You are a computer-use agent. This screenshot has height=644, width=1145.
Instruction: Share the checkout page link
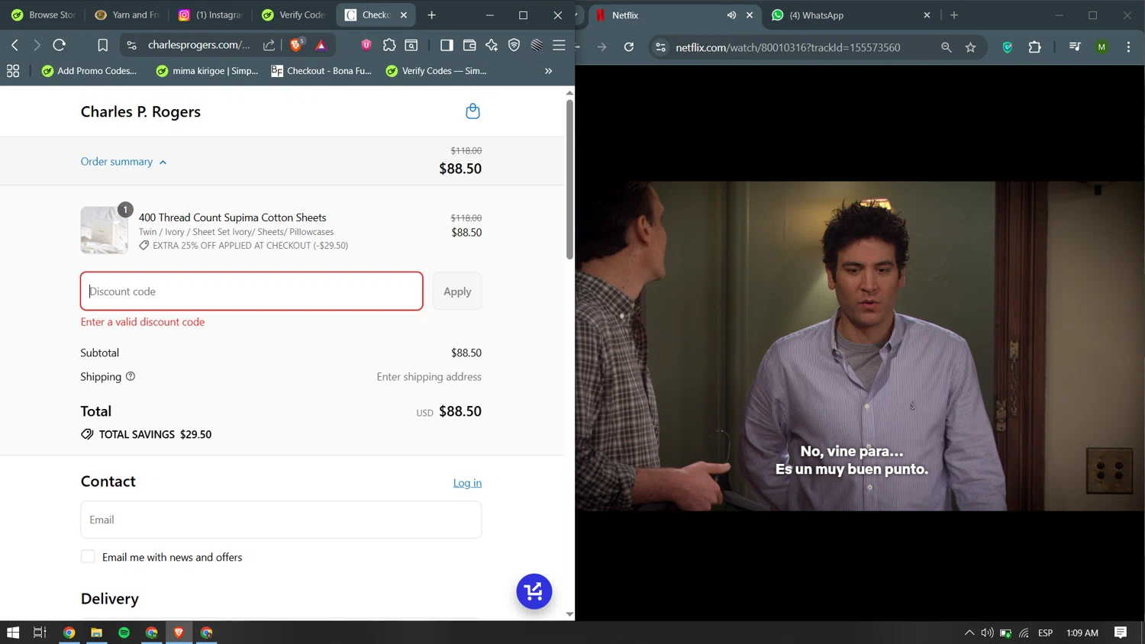pyautogui.click(x=269, y=45)
